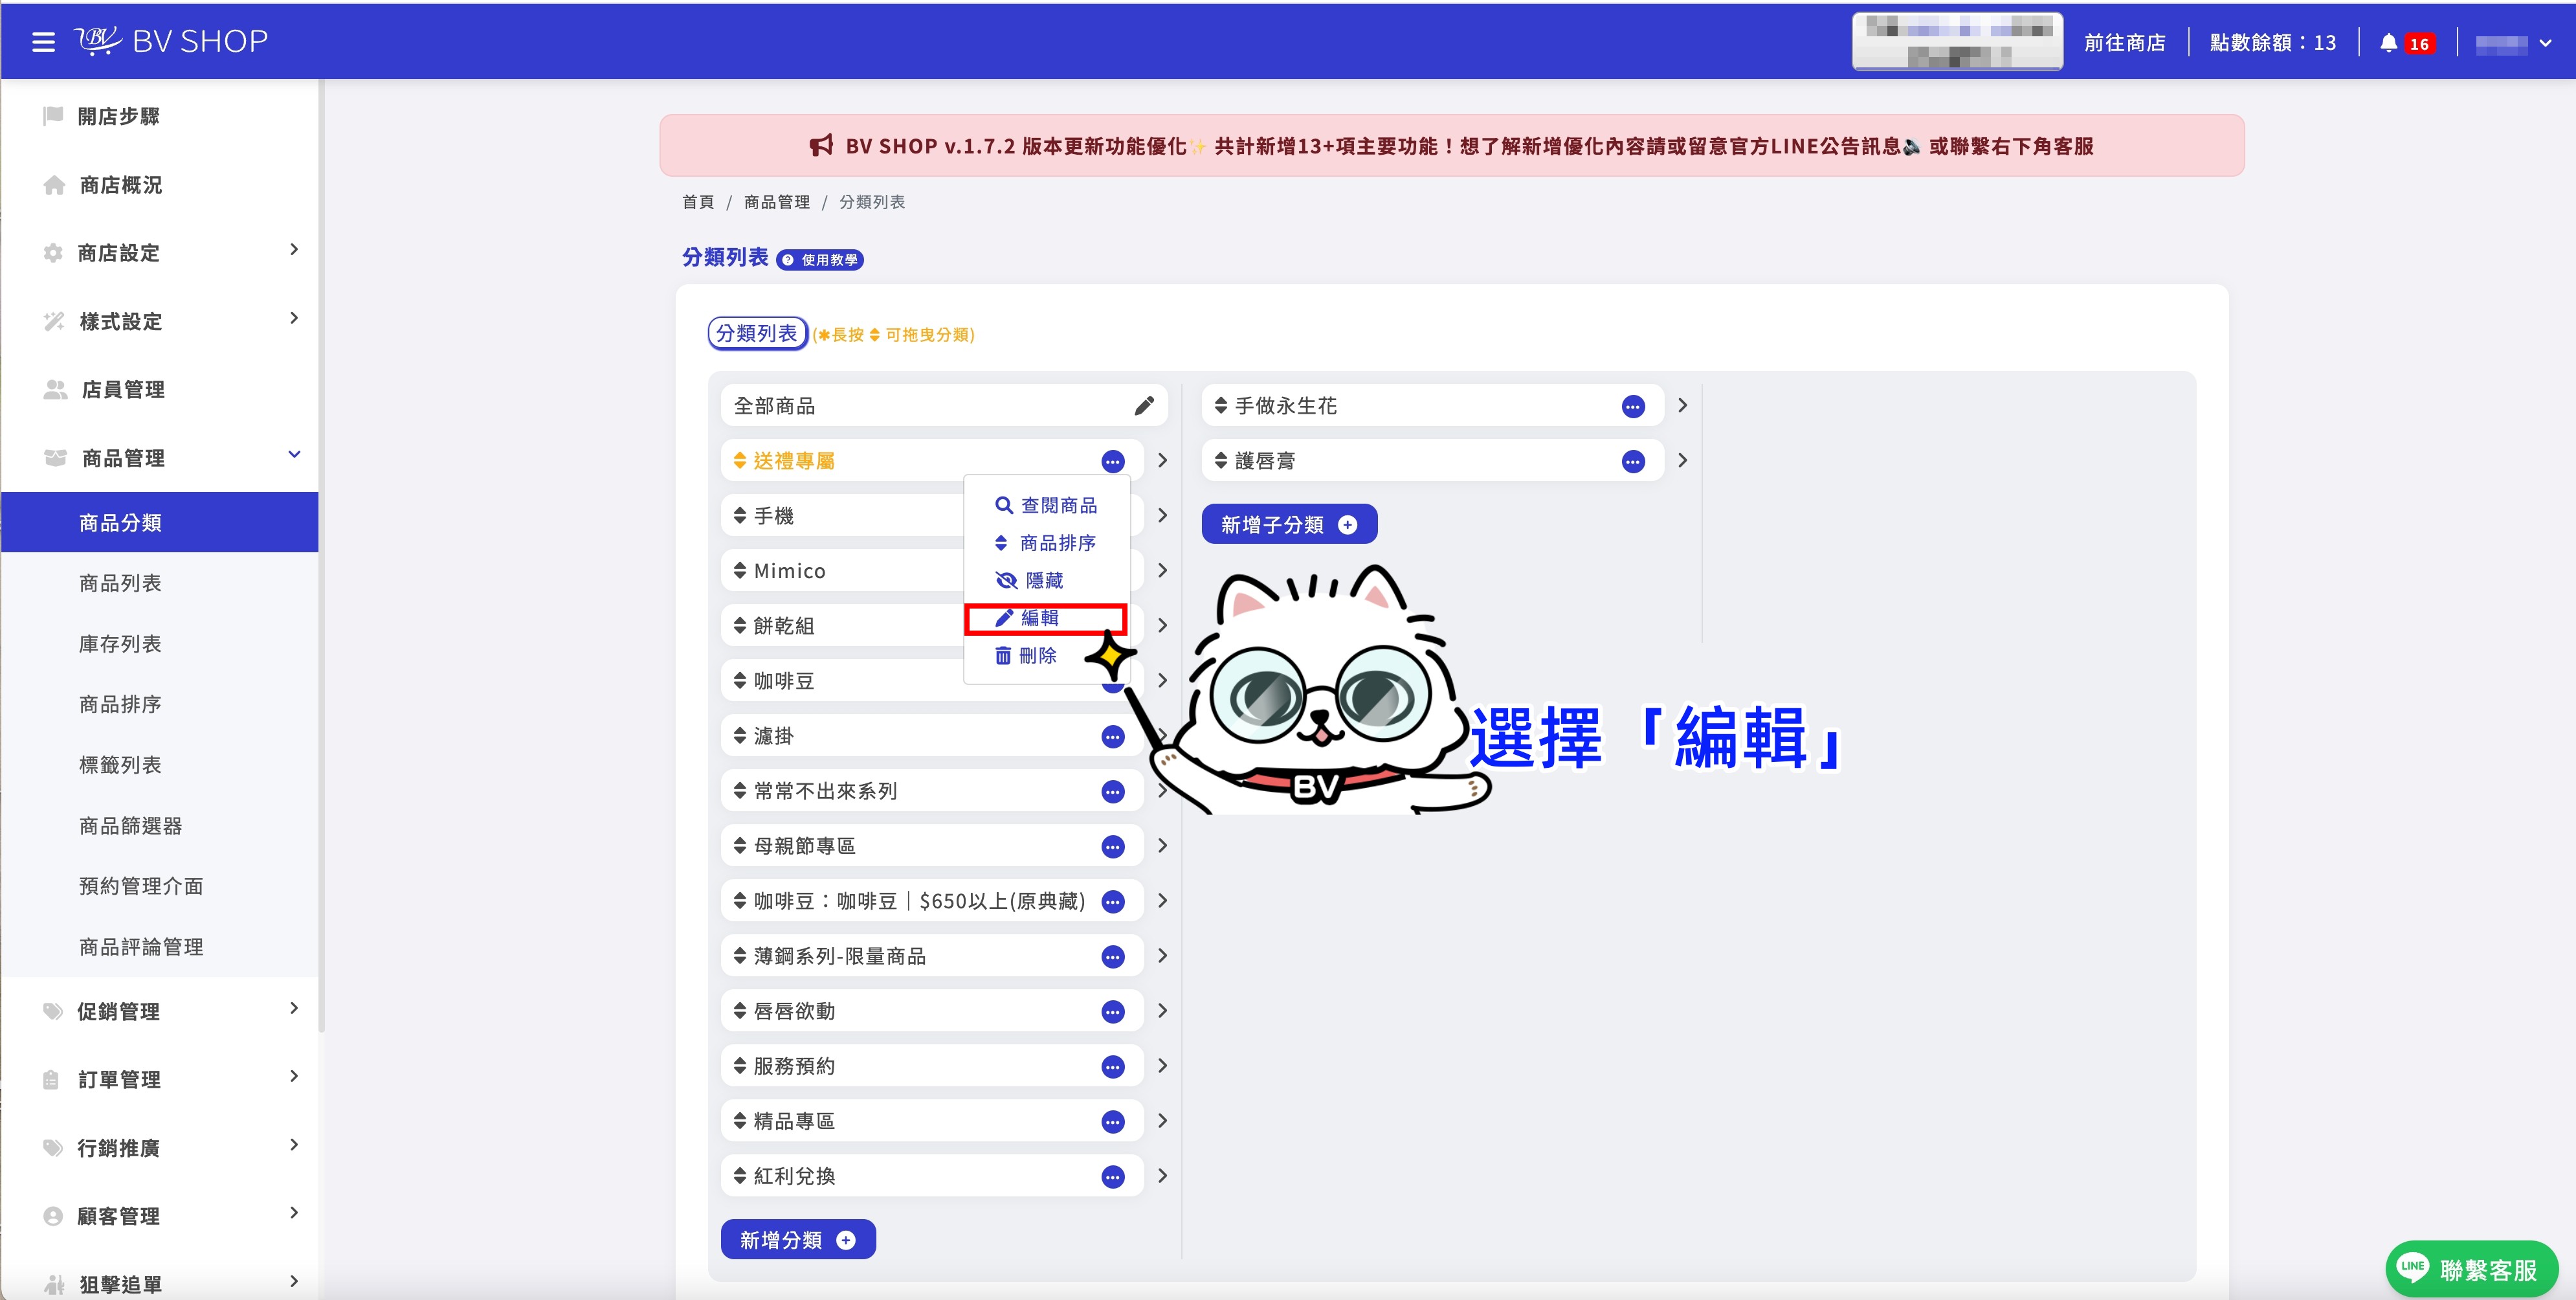The height and width of the screenshot is (1300, 2576).
Task: Open 聯繫客服 LINE chat button
Action: tap(2471, 1268)
